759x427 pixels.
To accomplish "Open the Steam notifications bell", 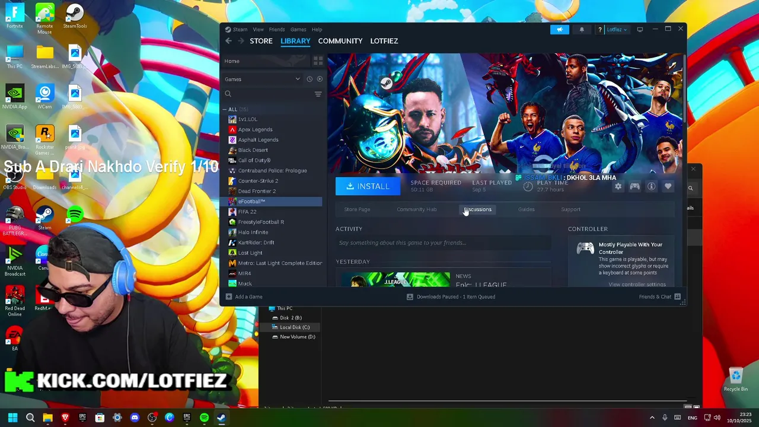I will 582,30.
